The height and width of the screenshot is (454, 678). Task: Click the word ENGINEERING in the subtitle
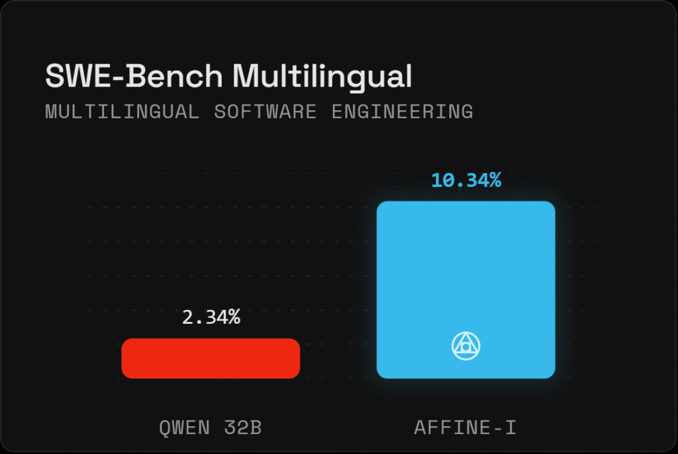(x=402, y=112)
